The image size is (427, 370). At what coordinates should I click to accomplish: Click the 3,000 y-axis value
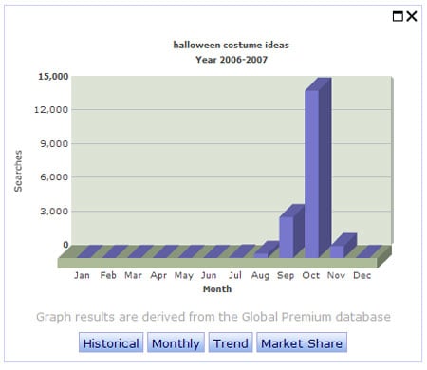click(x=54, y=212)
